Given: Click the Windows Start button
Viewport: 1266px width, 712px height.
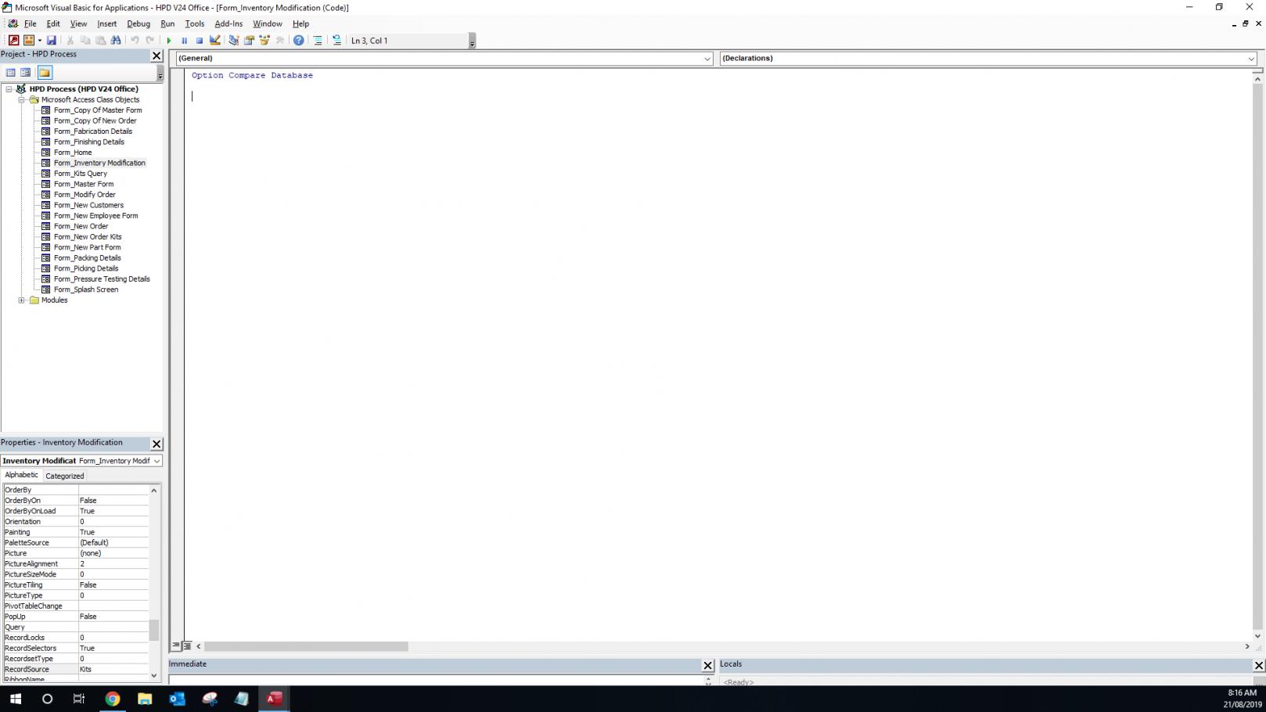Looking at the screenshot, I should point(16,699).
